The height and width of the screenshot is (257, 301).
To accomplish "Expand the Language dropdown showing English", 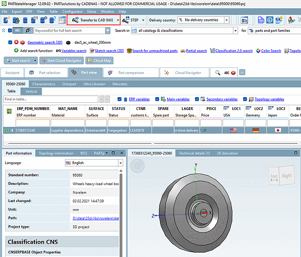I will pyautogui.click(x=120, y=163).
